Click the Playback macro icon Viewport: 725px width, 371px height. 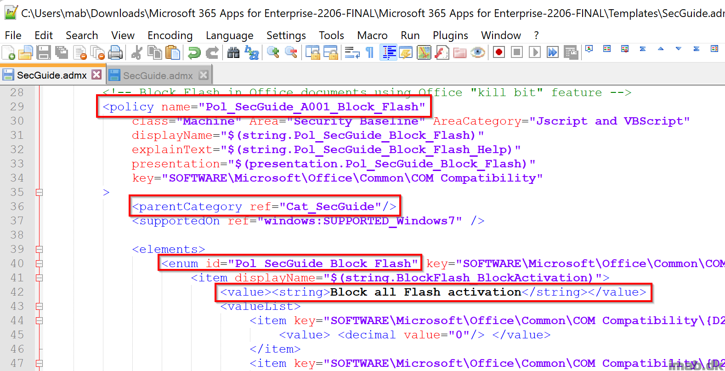coord(535,52)
